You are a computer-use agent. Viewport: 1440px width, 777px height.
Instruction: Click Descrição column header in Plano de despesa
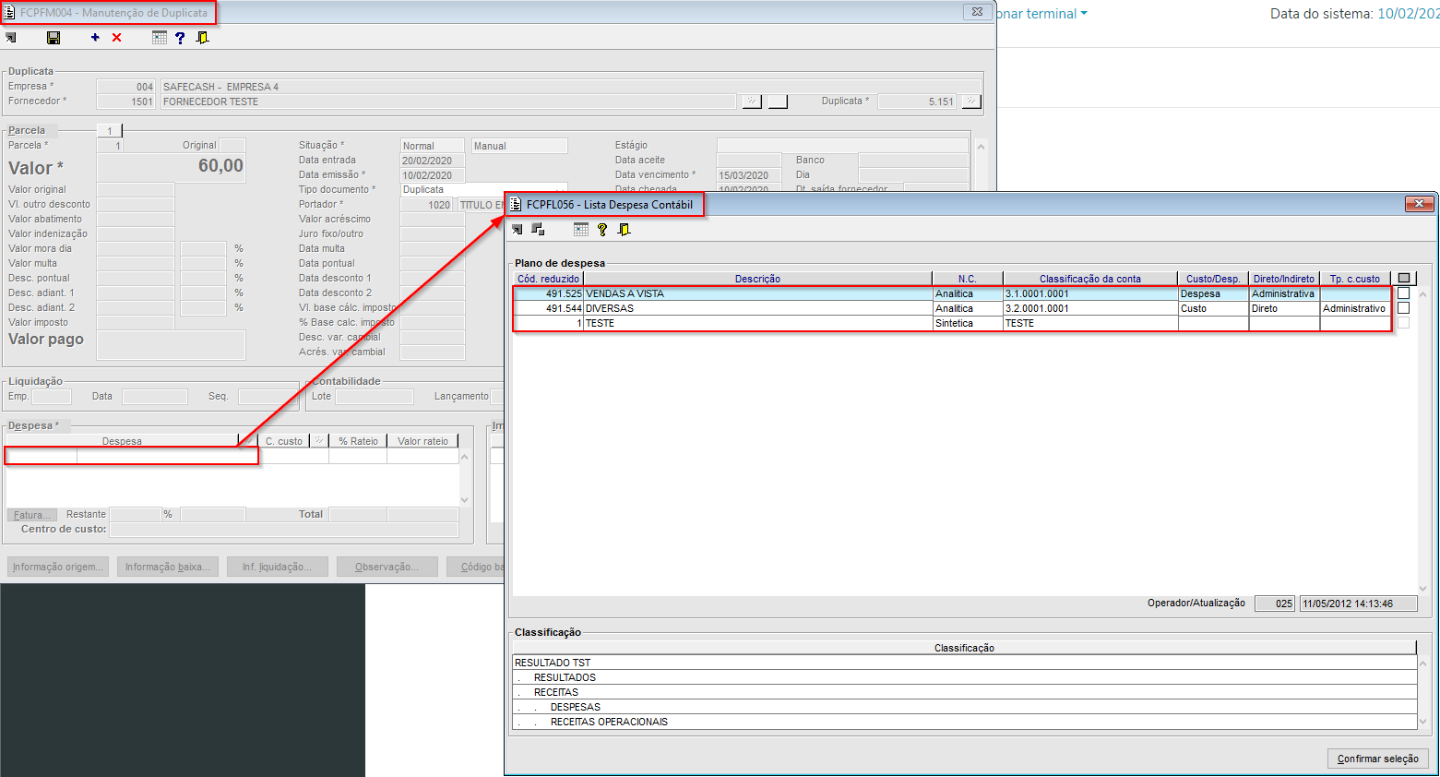point(757,278)
